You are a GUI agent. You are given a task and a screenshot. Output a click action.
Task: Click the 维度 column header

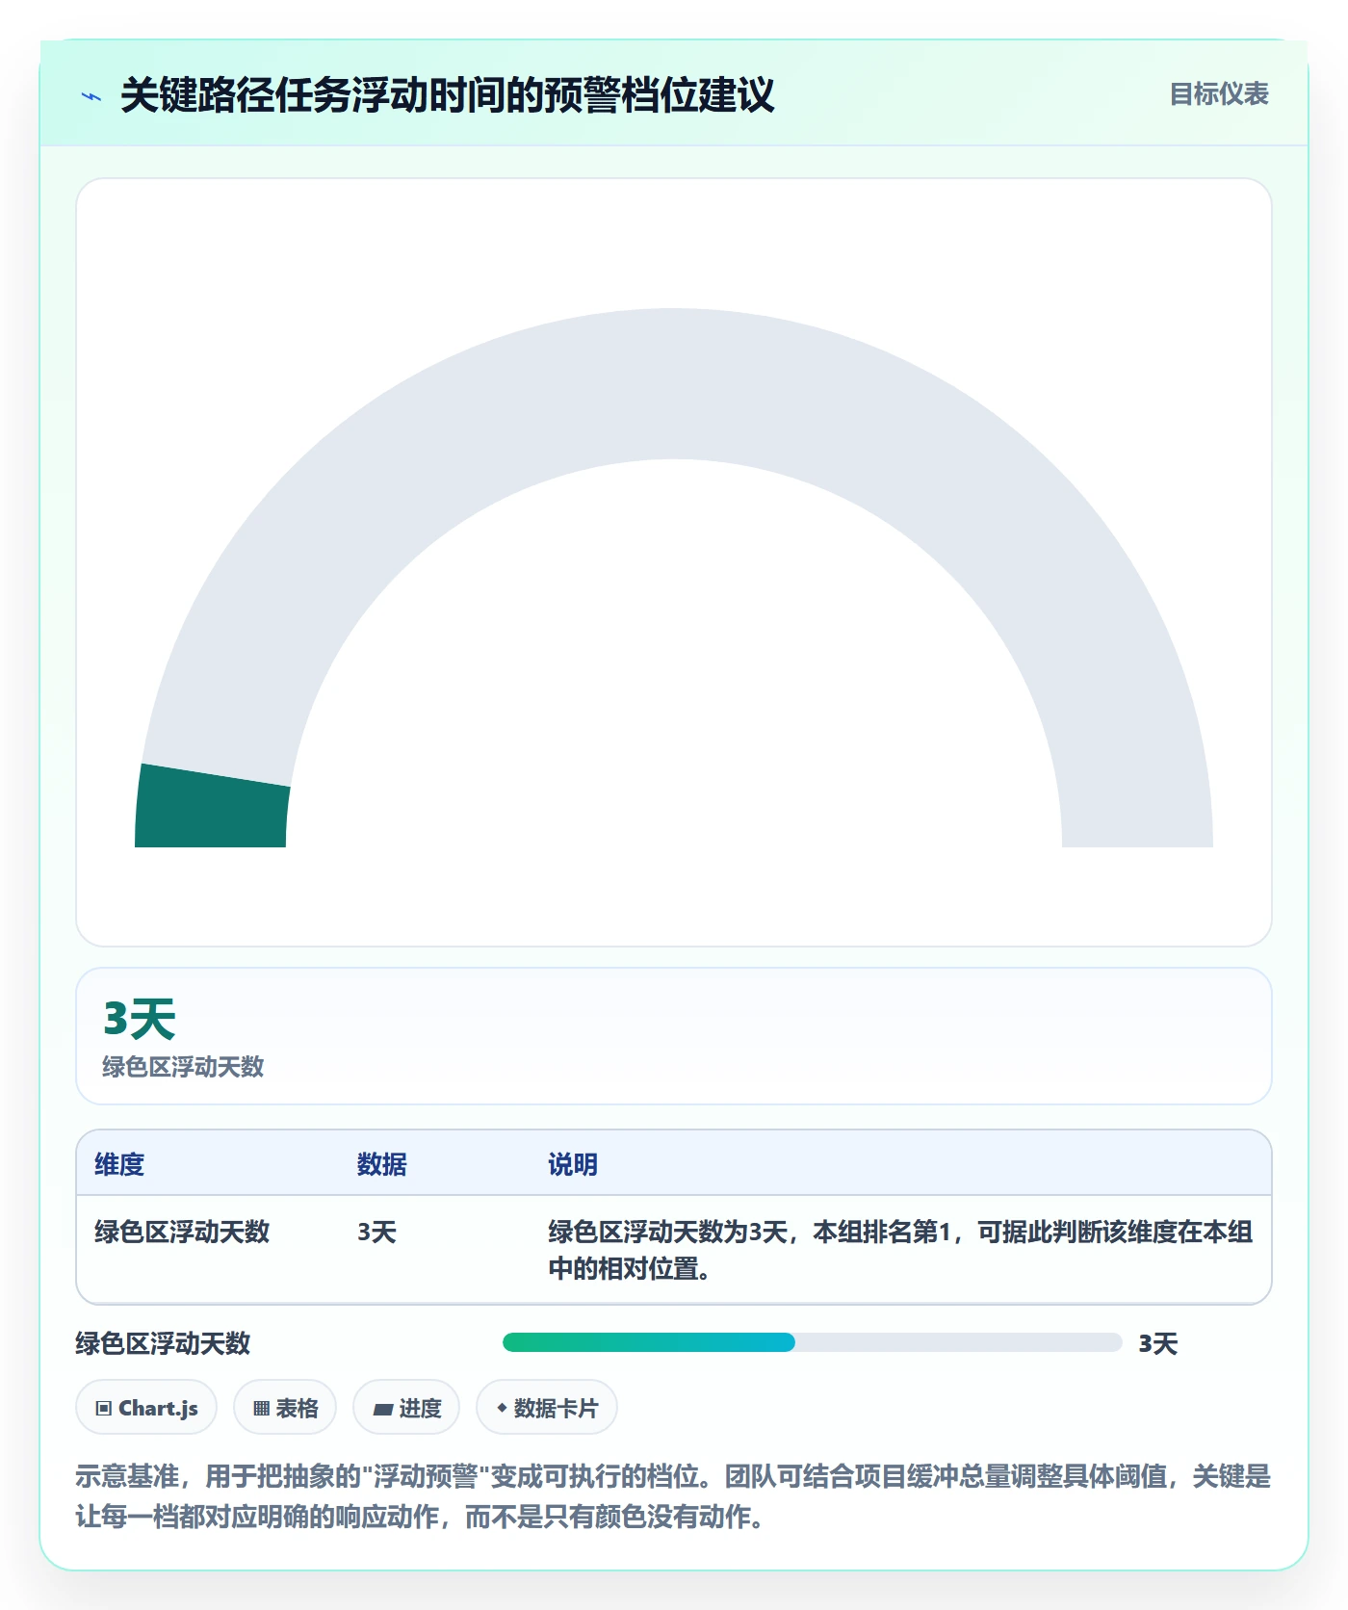(x=119, y=1164)
